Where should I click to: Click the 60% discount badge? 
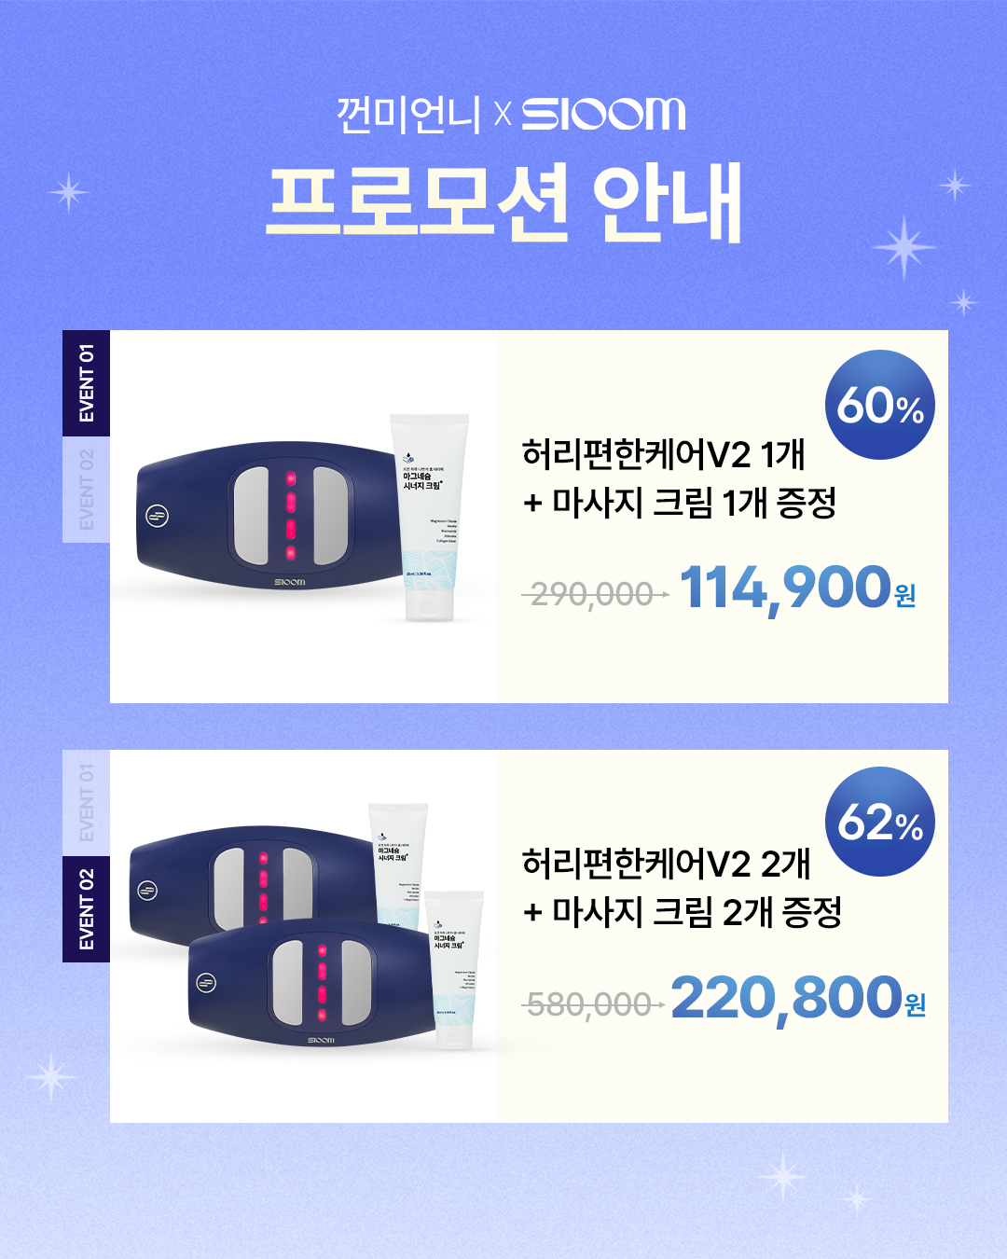(x=879, y=405)
